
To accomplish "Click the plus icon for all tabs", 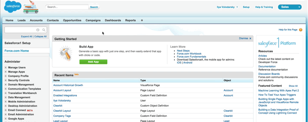I will [x=142, y=20].
